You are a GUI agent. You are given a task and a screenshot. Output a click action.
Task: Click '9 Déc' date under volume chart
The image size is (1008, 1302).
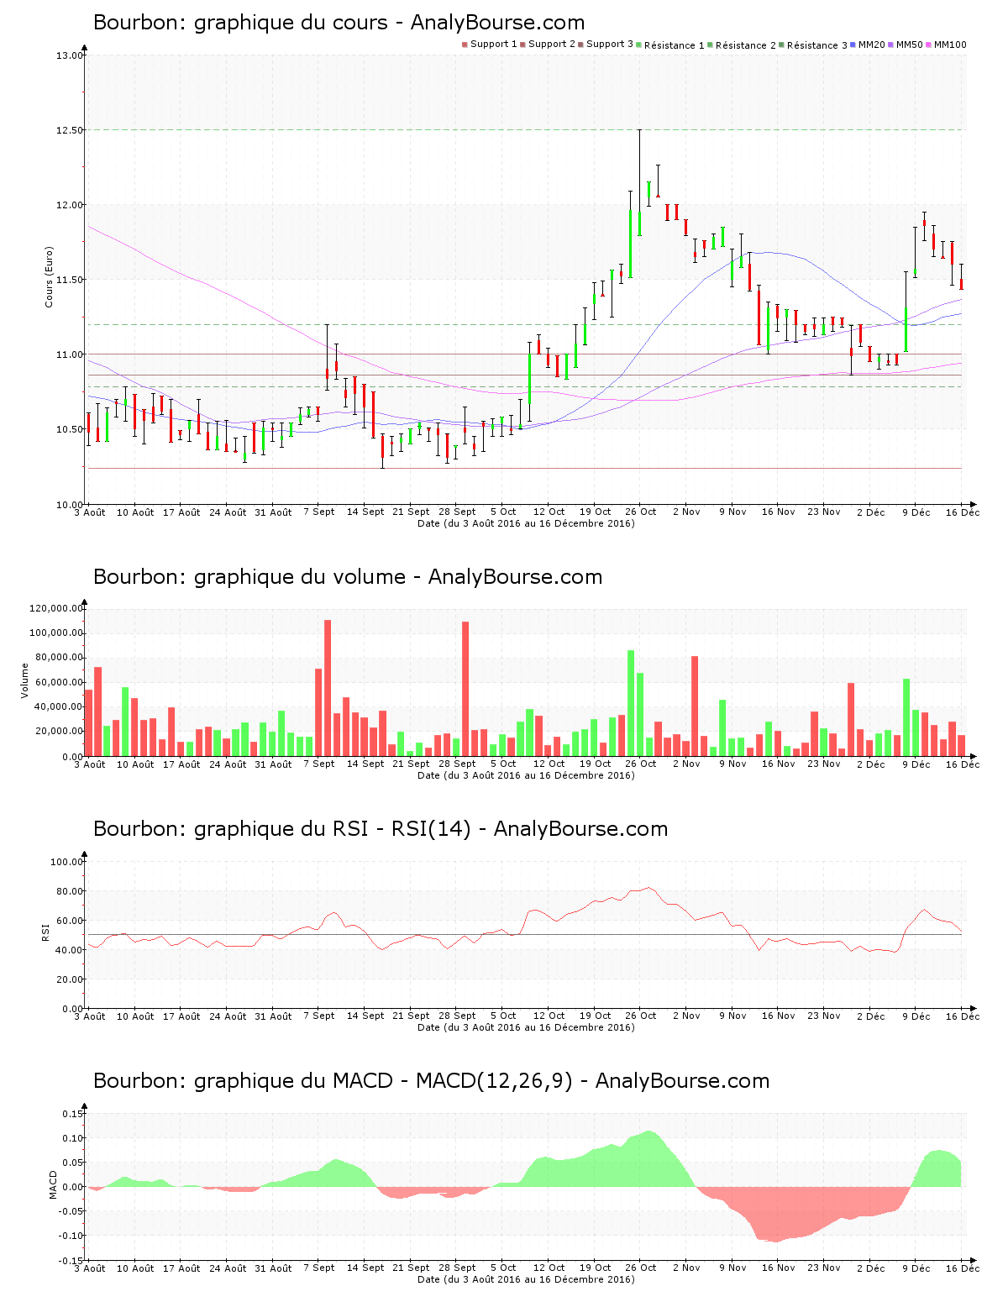click(916, 764)
